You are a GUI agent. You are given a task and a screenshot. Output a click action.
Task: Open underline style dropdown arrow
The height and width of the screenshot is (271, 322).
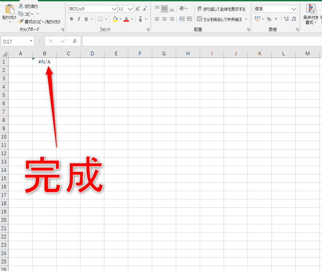coord(92,19)
